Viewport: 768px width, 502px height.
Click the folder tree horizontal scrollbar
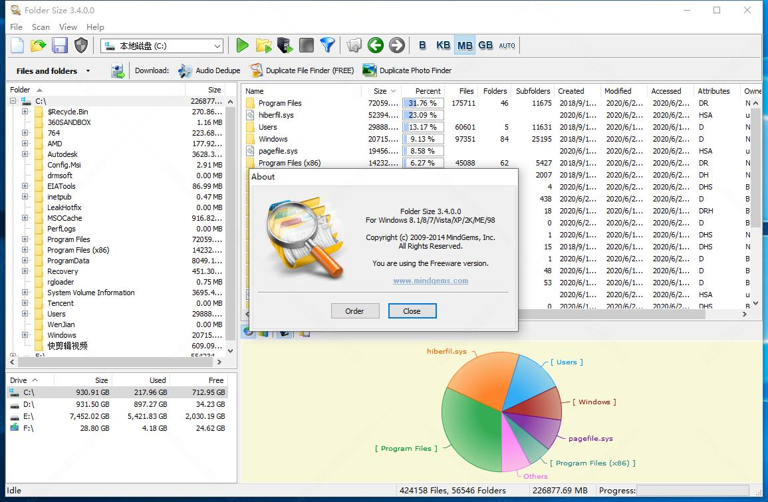tap(116, 362)
